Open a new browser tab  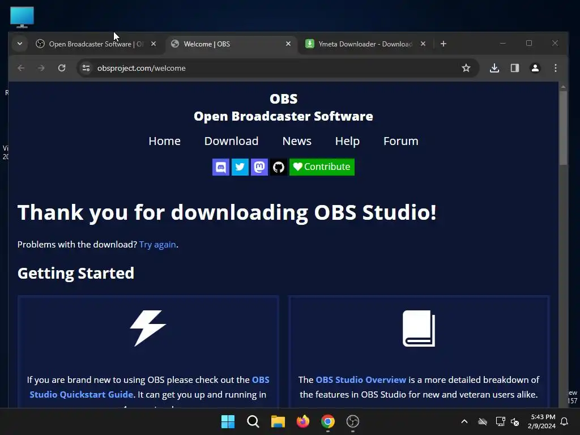[443, 44]
